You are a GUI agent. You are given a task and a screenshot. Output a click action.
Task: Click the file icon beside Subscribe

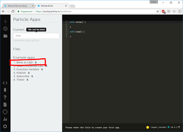tap(32, 76)
